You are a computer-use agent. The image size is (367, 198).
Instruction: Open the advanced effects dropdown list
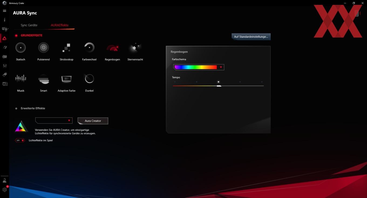(x=54, y=121)
